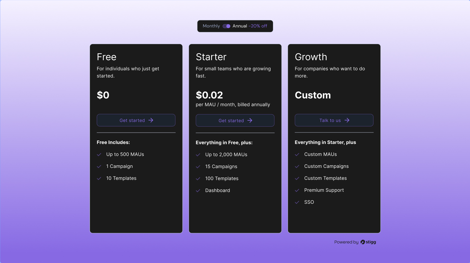The width and height of the screenshot is (470, 263).
Task: Click the checkmark next to "SSO"
Action: point(297,202)
